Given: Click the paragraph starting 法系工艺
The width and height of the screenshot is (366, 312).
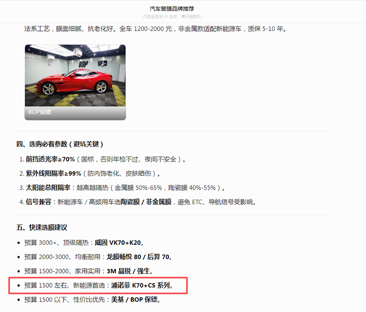Looking at the screenshot, I should tap(156, 29).
